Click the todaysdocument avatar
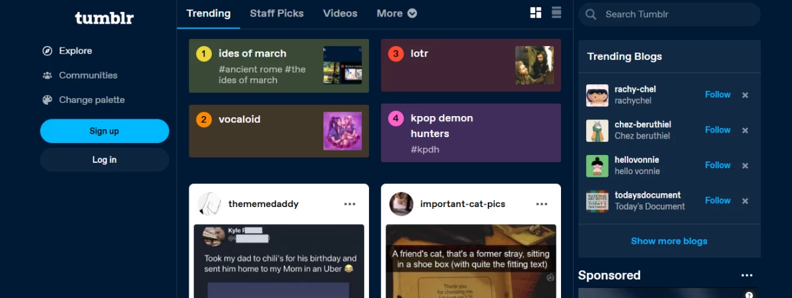This screenshot has width=792, height=298. tap(597, 201)
